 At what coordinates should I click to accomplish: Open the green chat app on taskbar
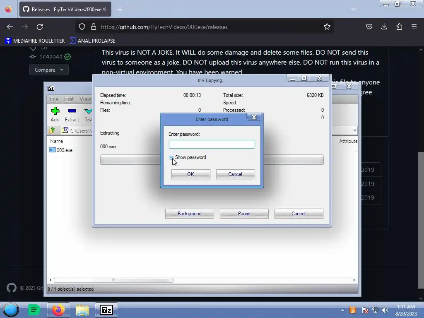point(34,310)
